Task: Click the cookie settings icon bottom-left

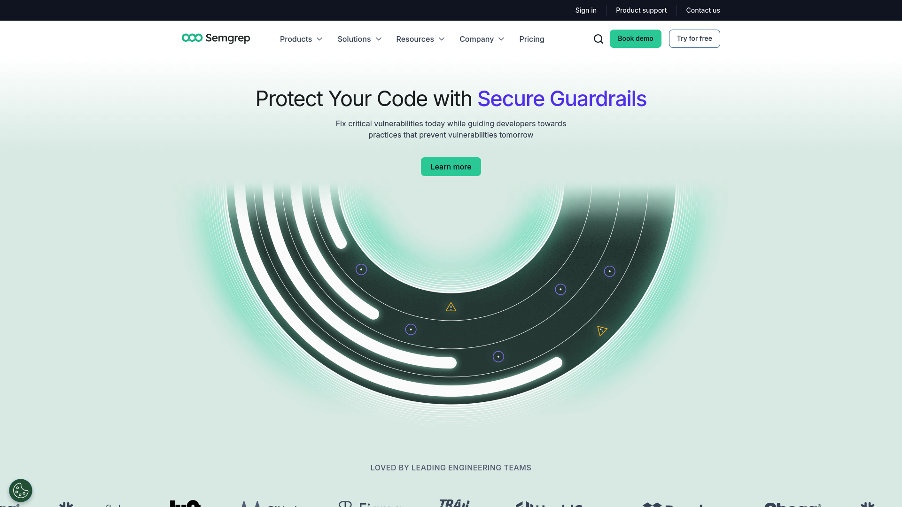Action: (x=21, y=490)
